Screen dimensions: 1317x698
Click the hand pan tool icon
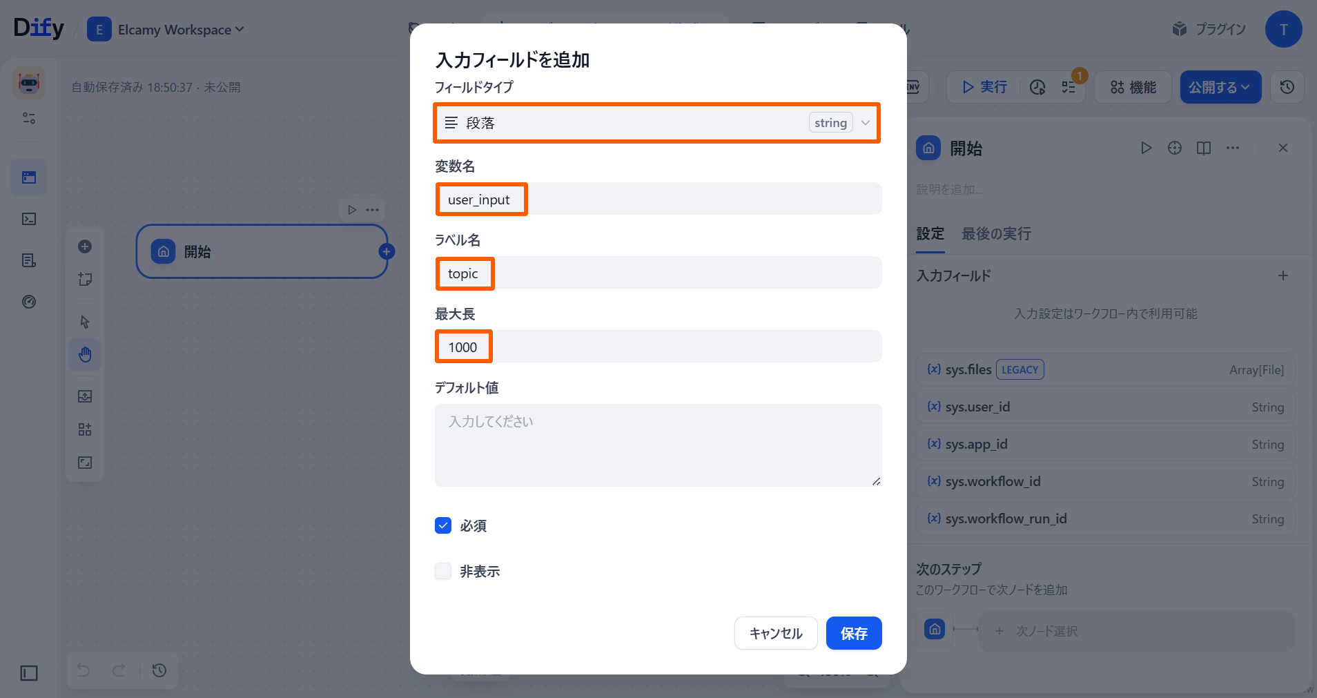pos(85,355)
